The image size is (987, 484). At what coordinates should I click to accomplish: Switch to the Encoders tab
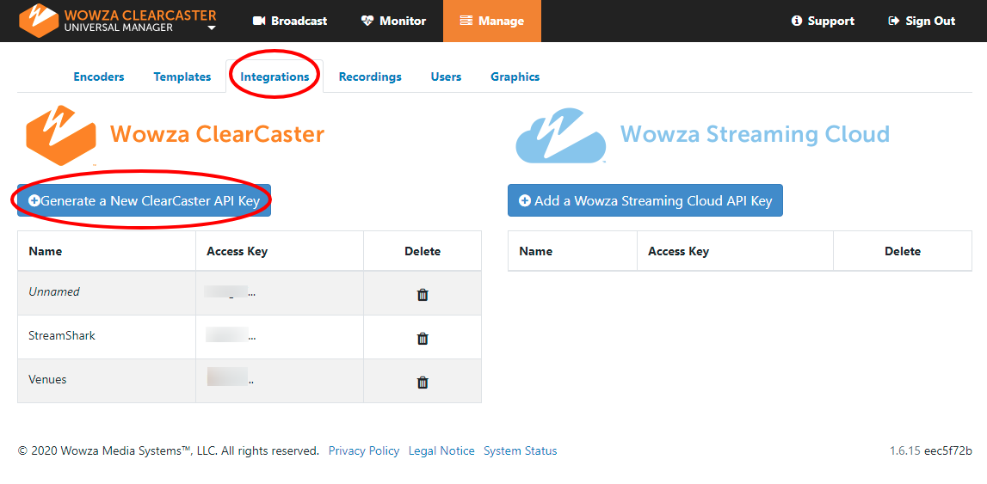click(99, 77)
